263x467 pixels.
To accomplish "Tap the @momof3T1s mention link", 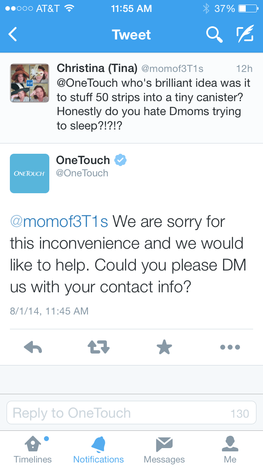I will tap(59, 222).
